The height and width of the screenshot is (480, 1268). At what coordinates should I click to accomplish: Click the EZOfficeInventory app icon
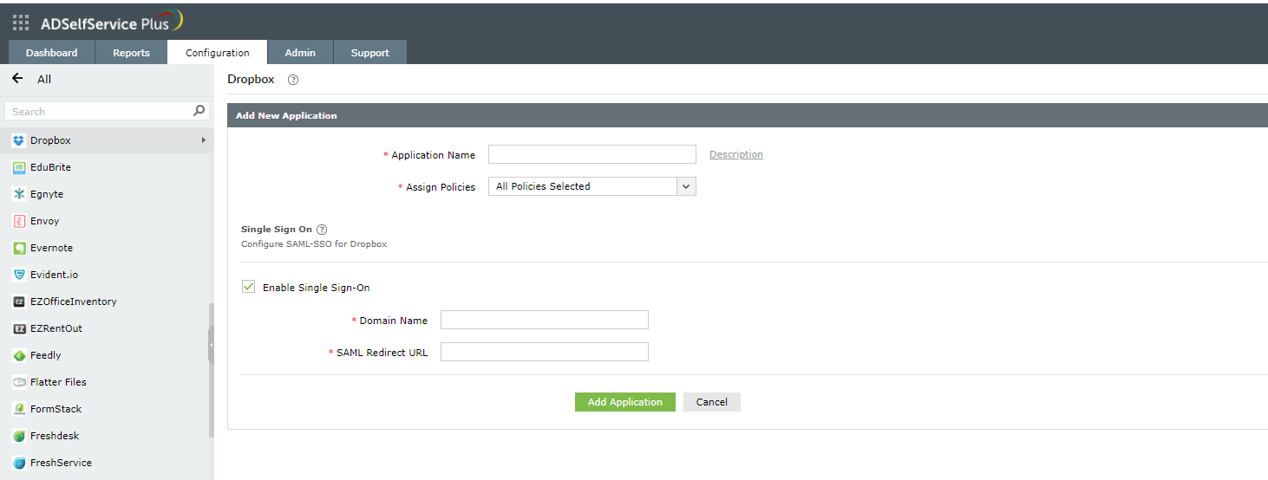[19, 302]
